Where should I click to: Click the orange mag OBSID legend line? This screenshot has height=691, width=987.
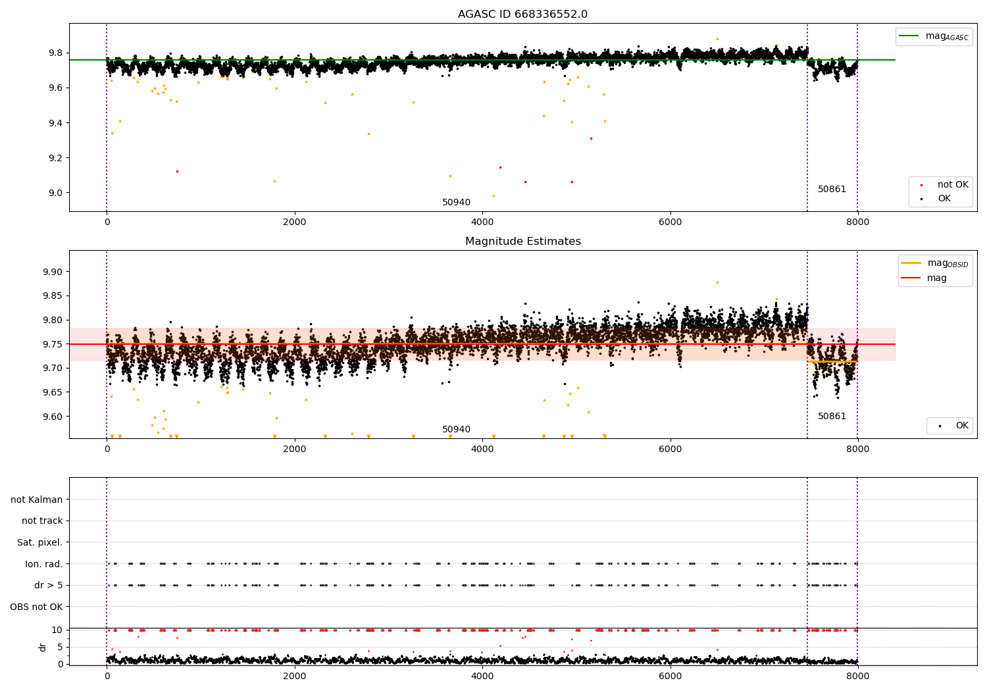pos(911,263)
